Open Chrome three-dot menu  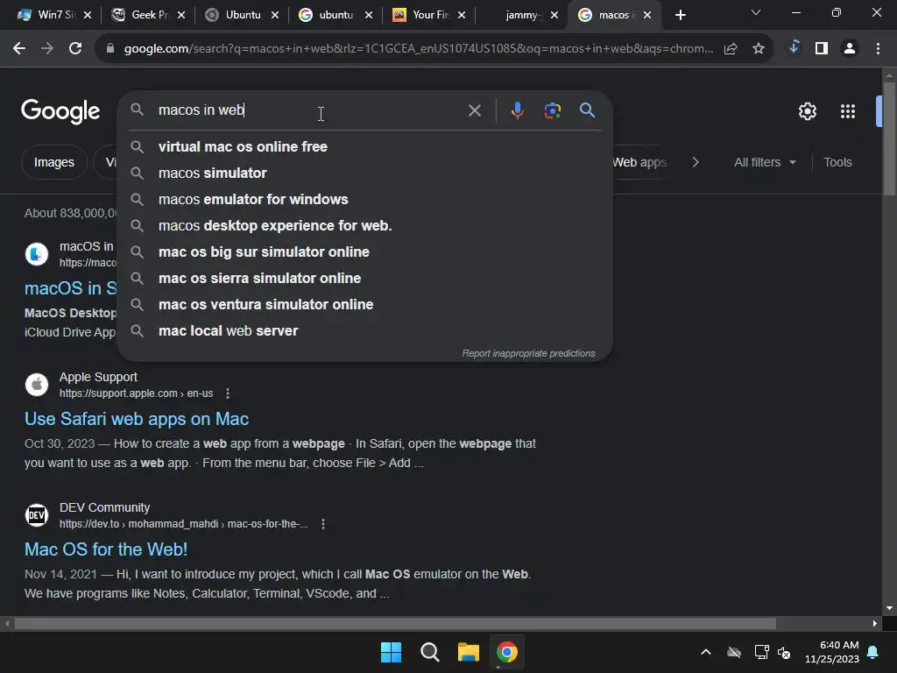[x=878, y=49]
